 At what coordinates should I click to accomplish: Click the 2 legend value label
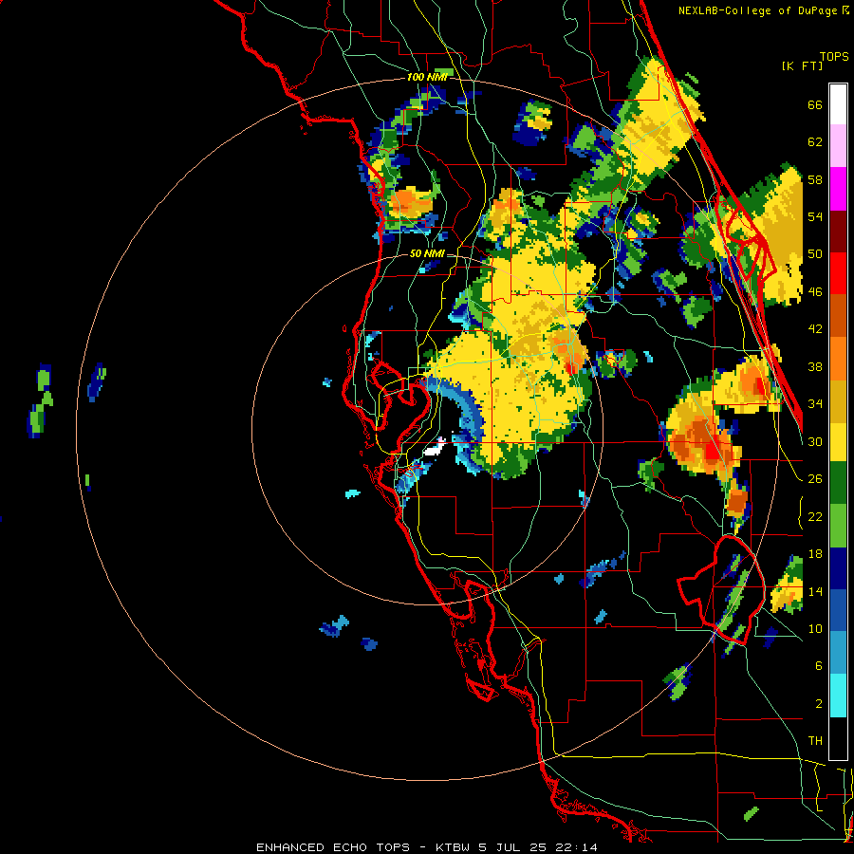[x=818, y=704]
